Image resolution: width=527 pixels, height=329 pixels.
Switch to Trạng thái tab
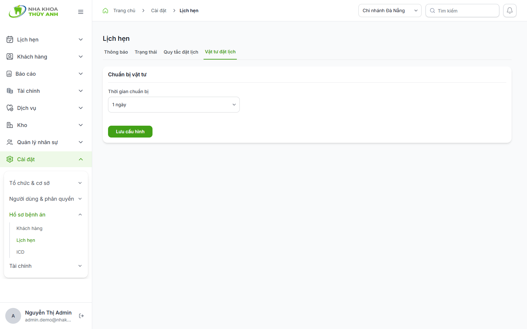pyautogui.click(x=146, y=52)
